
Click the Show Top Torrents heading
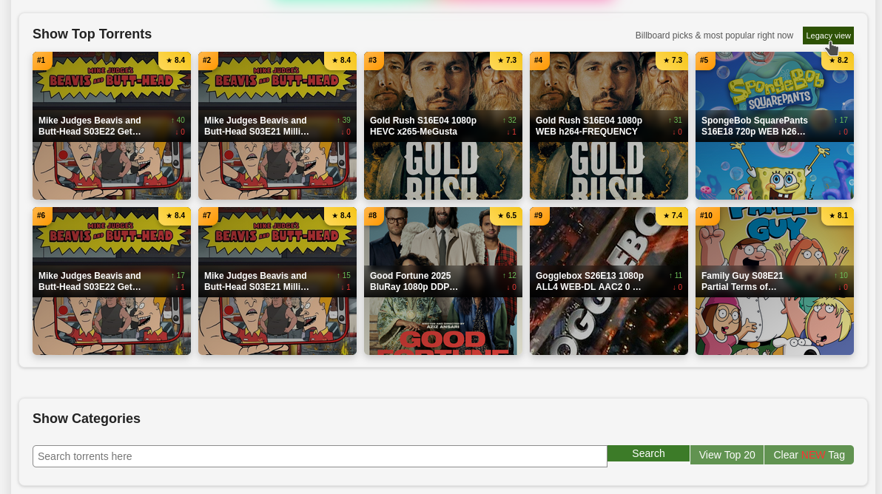(x=92, y=34)
